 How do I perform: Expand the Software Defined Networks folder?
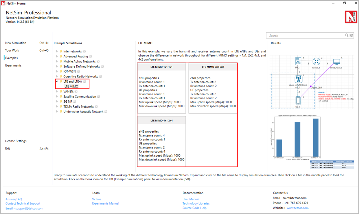coord(57,67)
